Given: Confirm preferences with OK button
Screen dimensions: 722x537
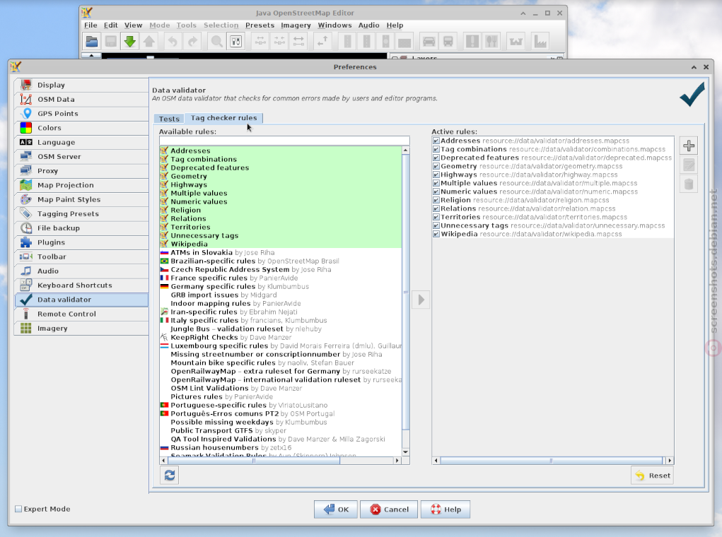Looking at the screenshot, I should click(336, 509).
